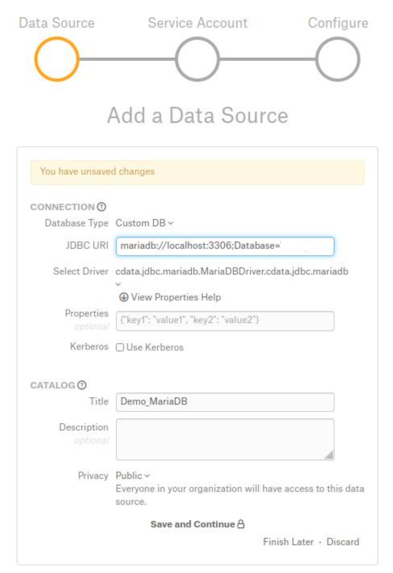Click the lock icon beside Save and Continue

coord(241,524)
